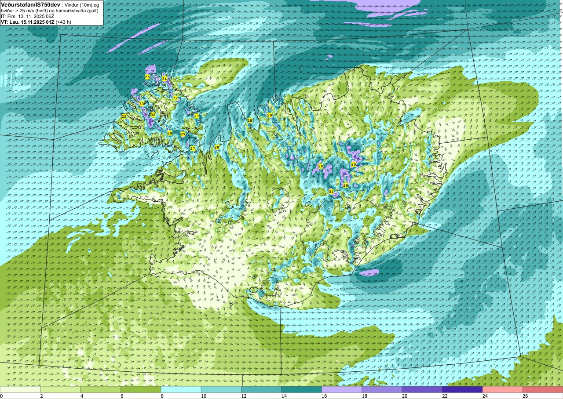
Task: Select the medium purple 18–20 m/s legend swatch
Action: pos(382,389)
